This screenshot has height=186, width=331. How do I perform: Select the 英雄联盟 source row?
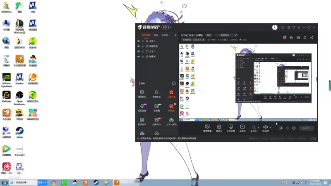[x=157, y=46]
